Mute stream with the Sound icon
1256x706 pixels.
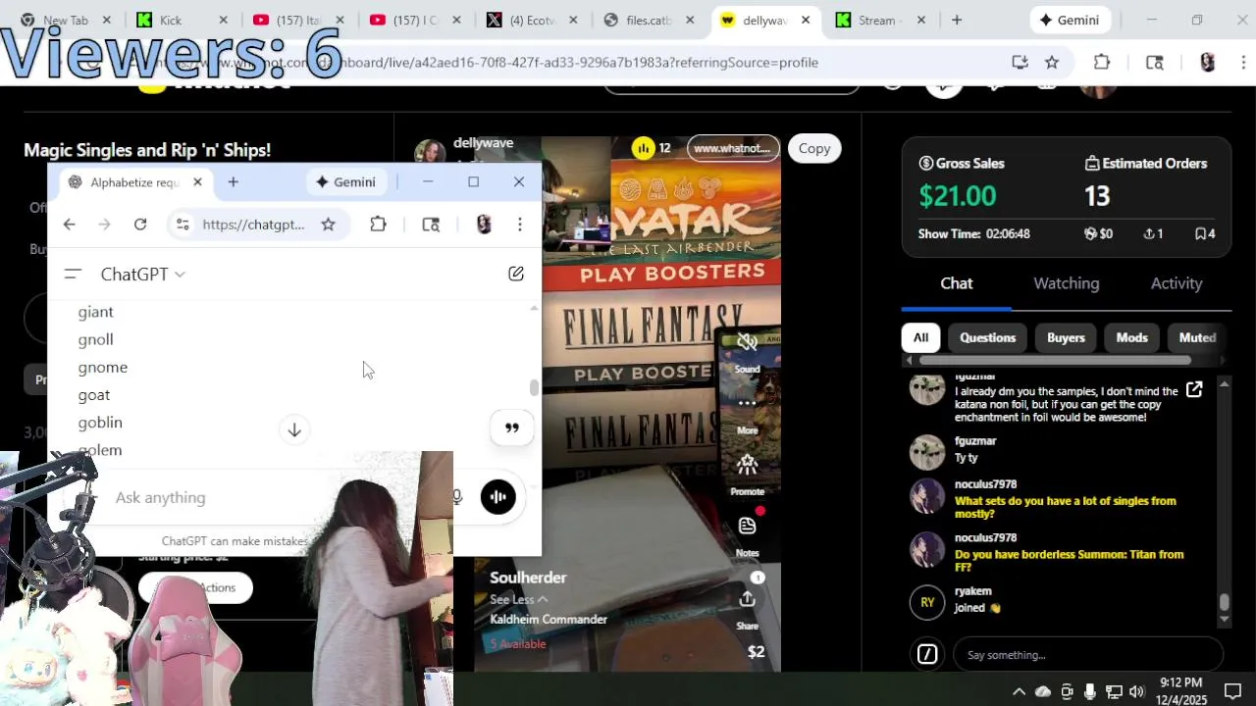[x=747, y=342]
